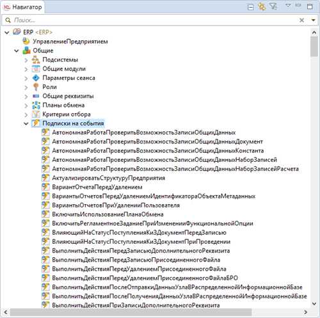Expand the Критерии отбора node
This screenshot has height=318, width=320.
click(26, 115)
